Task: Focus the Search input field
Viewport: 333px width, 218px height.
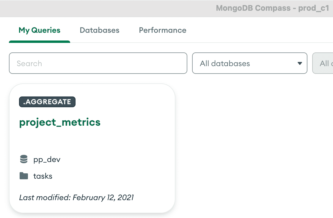Action: pos(98,63)
